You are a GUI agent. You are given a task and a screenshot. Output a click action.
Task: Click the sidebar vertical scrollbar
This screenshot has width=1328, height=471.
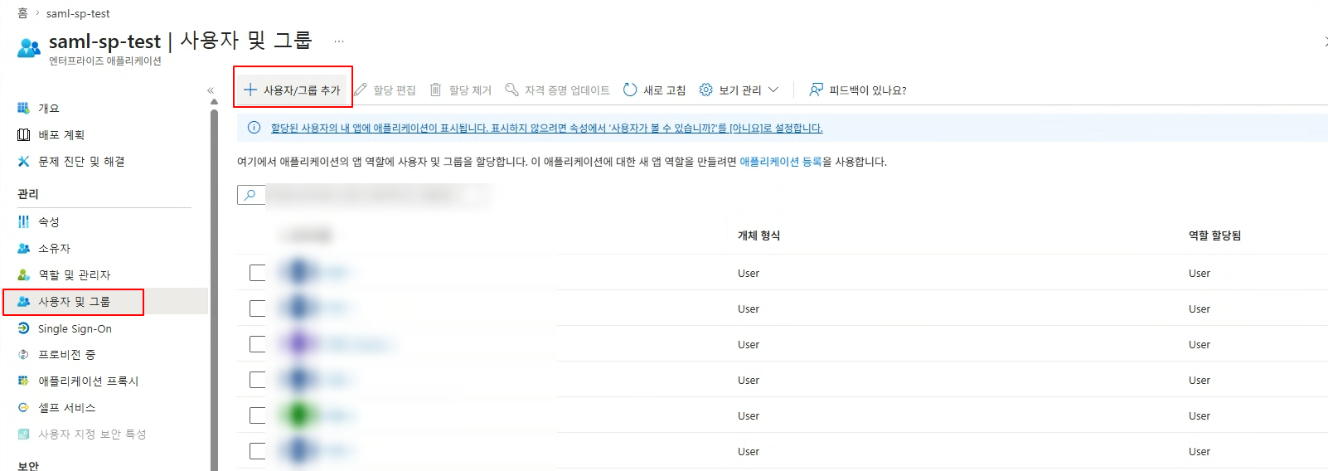pos(215,290)
